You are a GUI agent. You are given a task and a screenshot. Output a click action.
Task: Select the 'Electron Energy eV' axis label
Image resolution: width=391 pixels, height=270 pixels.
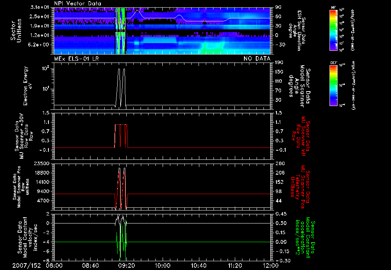[27, 86]
